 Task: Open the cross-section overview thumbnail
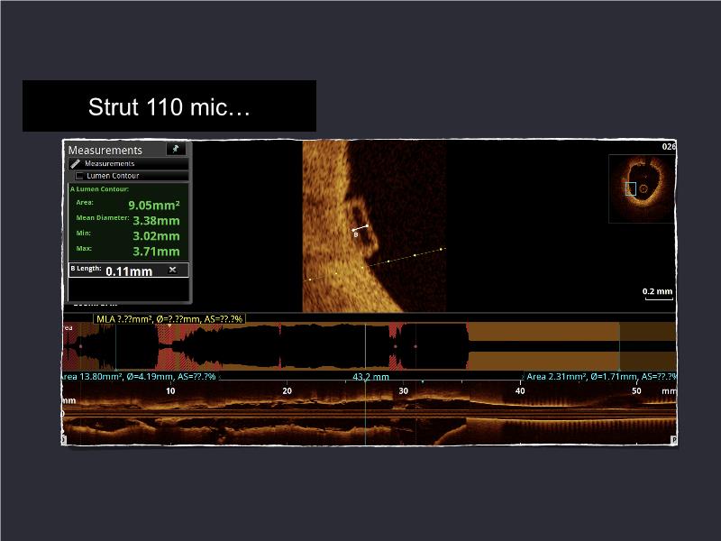coord(641,188)
